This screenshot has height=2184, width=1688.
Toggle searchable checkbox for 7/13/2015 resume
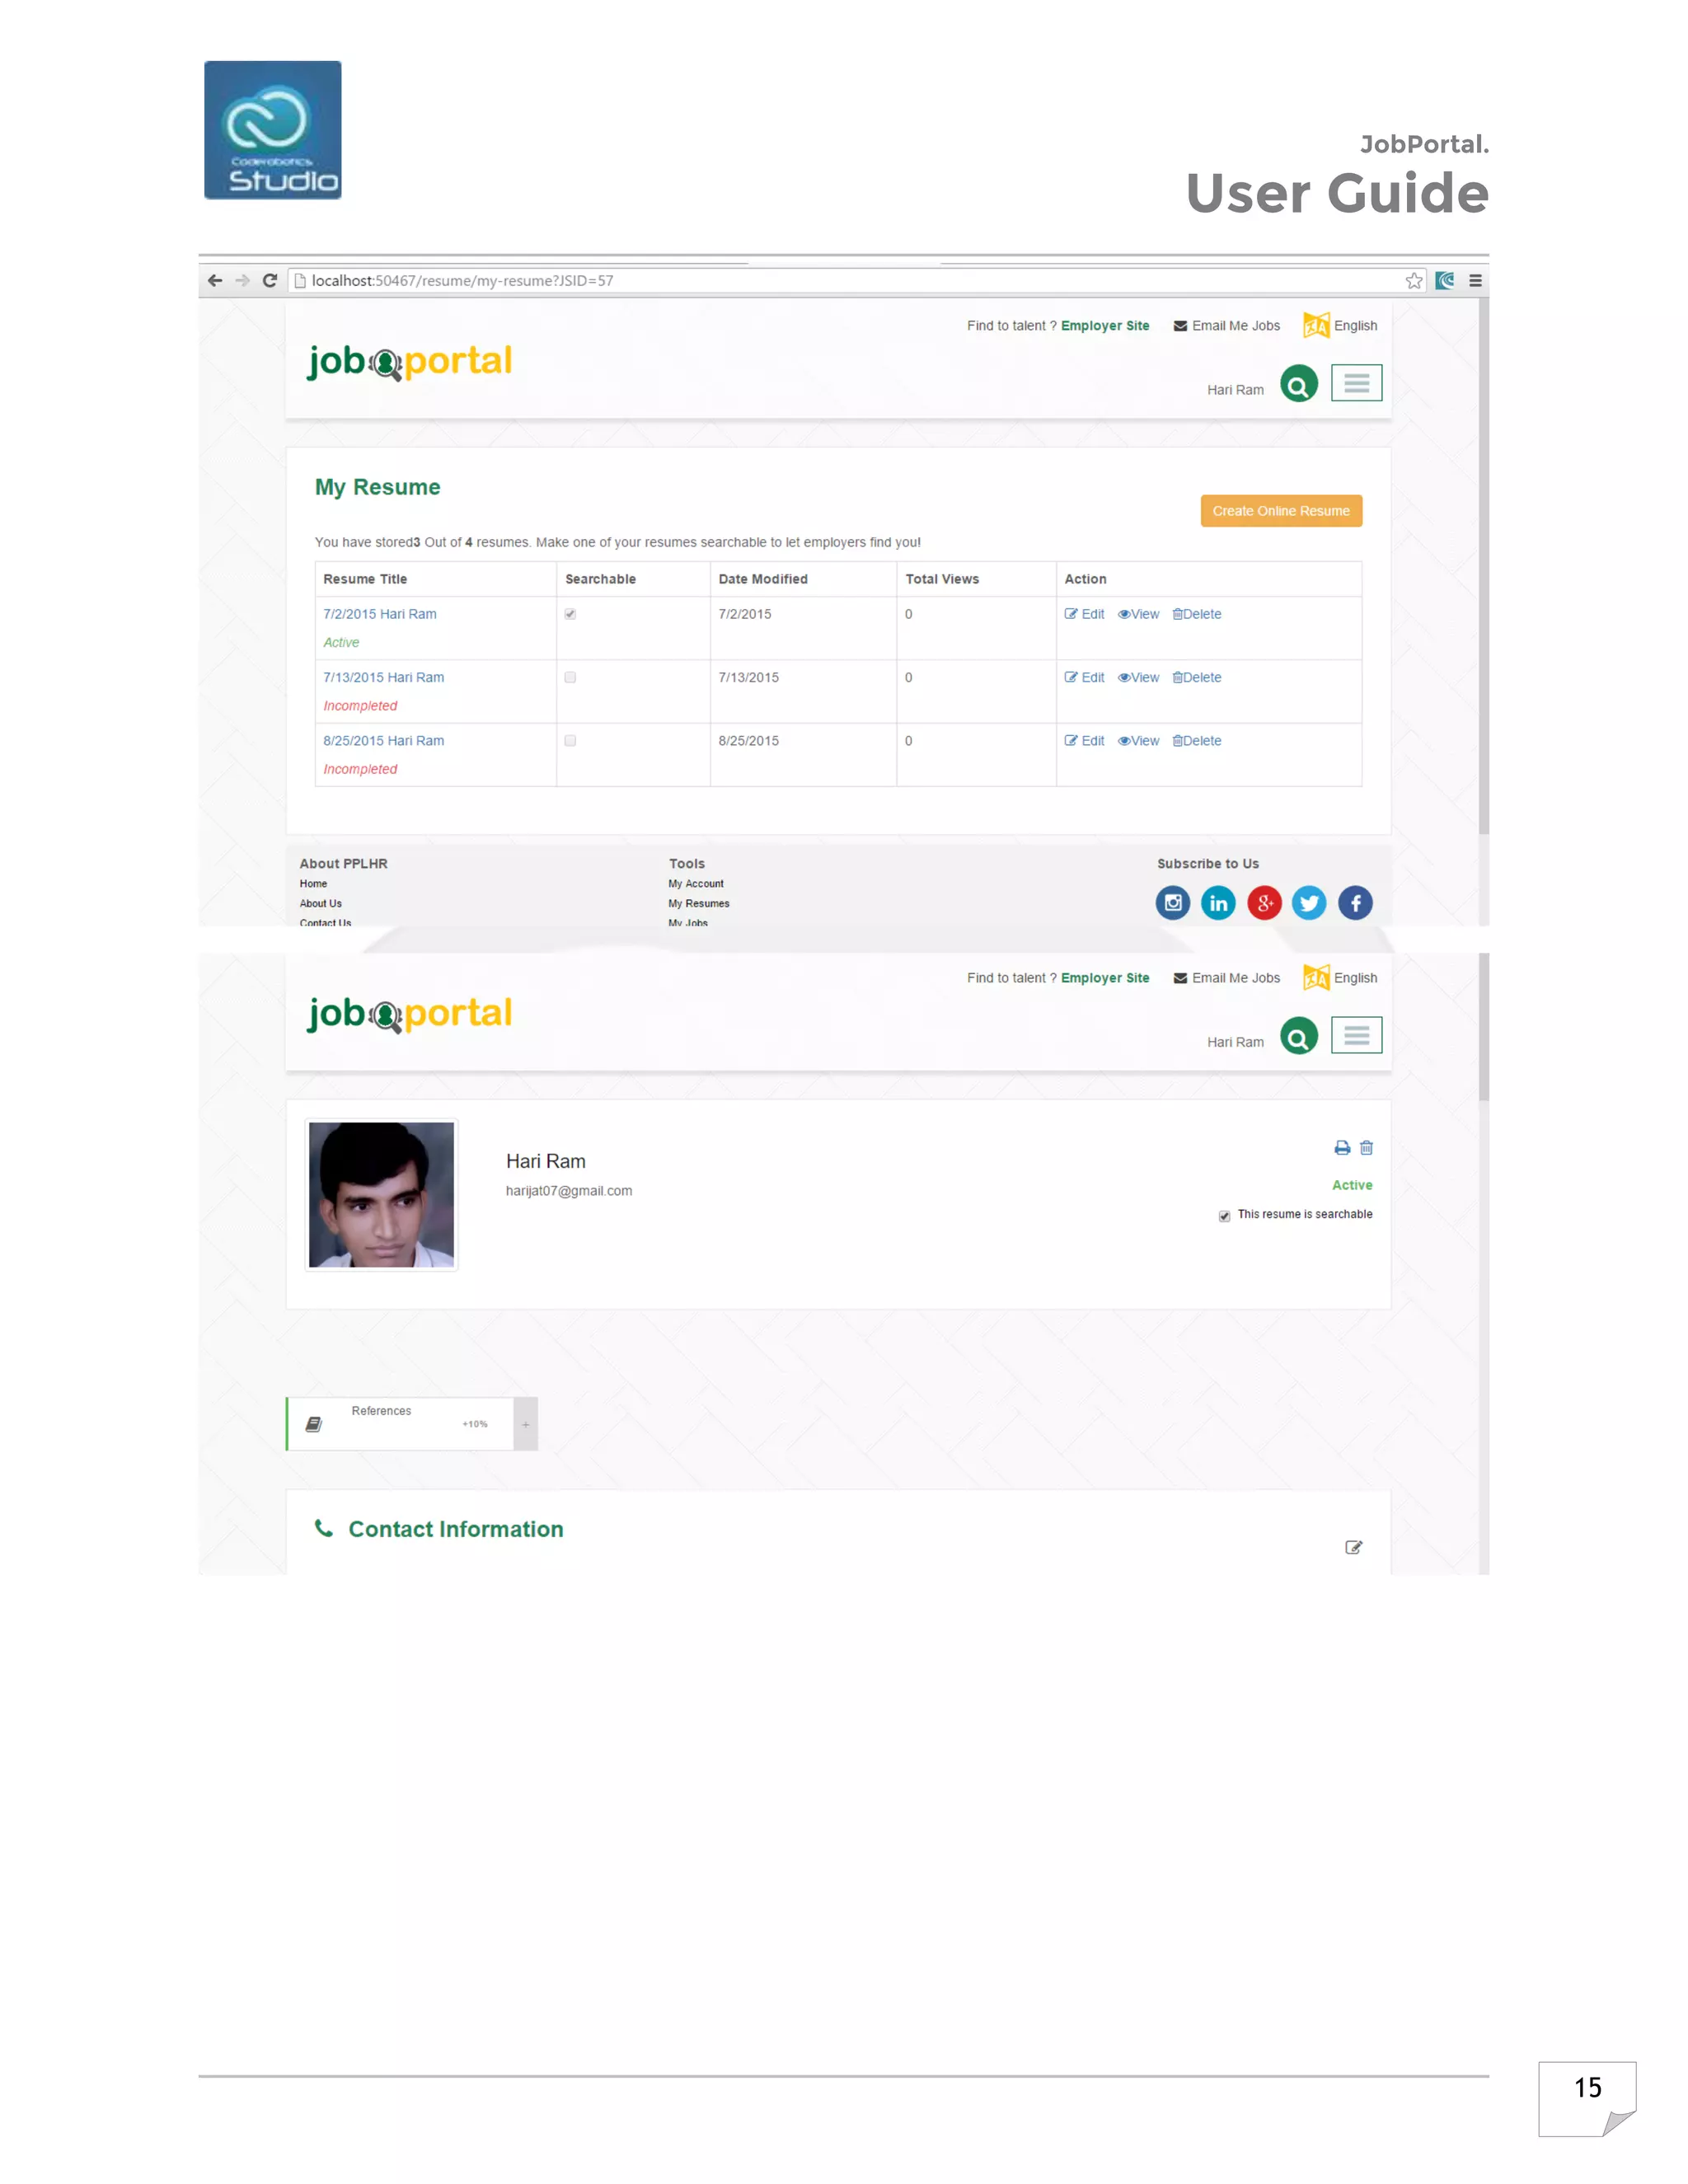point(570,677)
